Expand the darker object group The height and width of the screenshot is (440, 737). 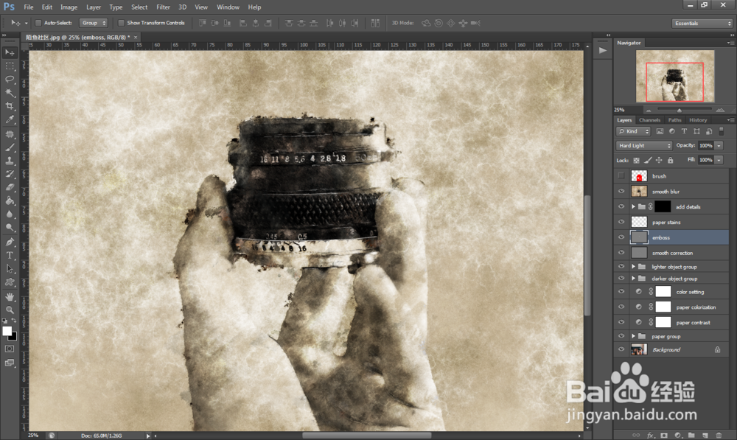tap(633, 279)
